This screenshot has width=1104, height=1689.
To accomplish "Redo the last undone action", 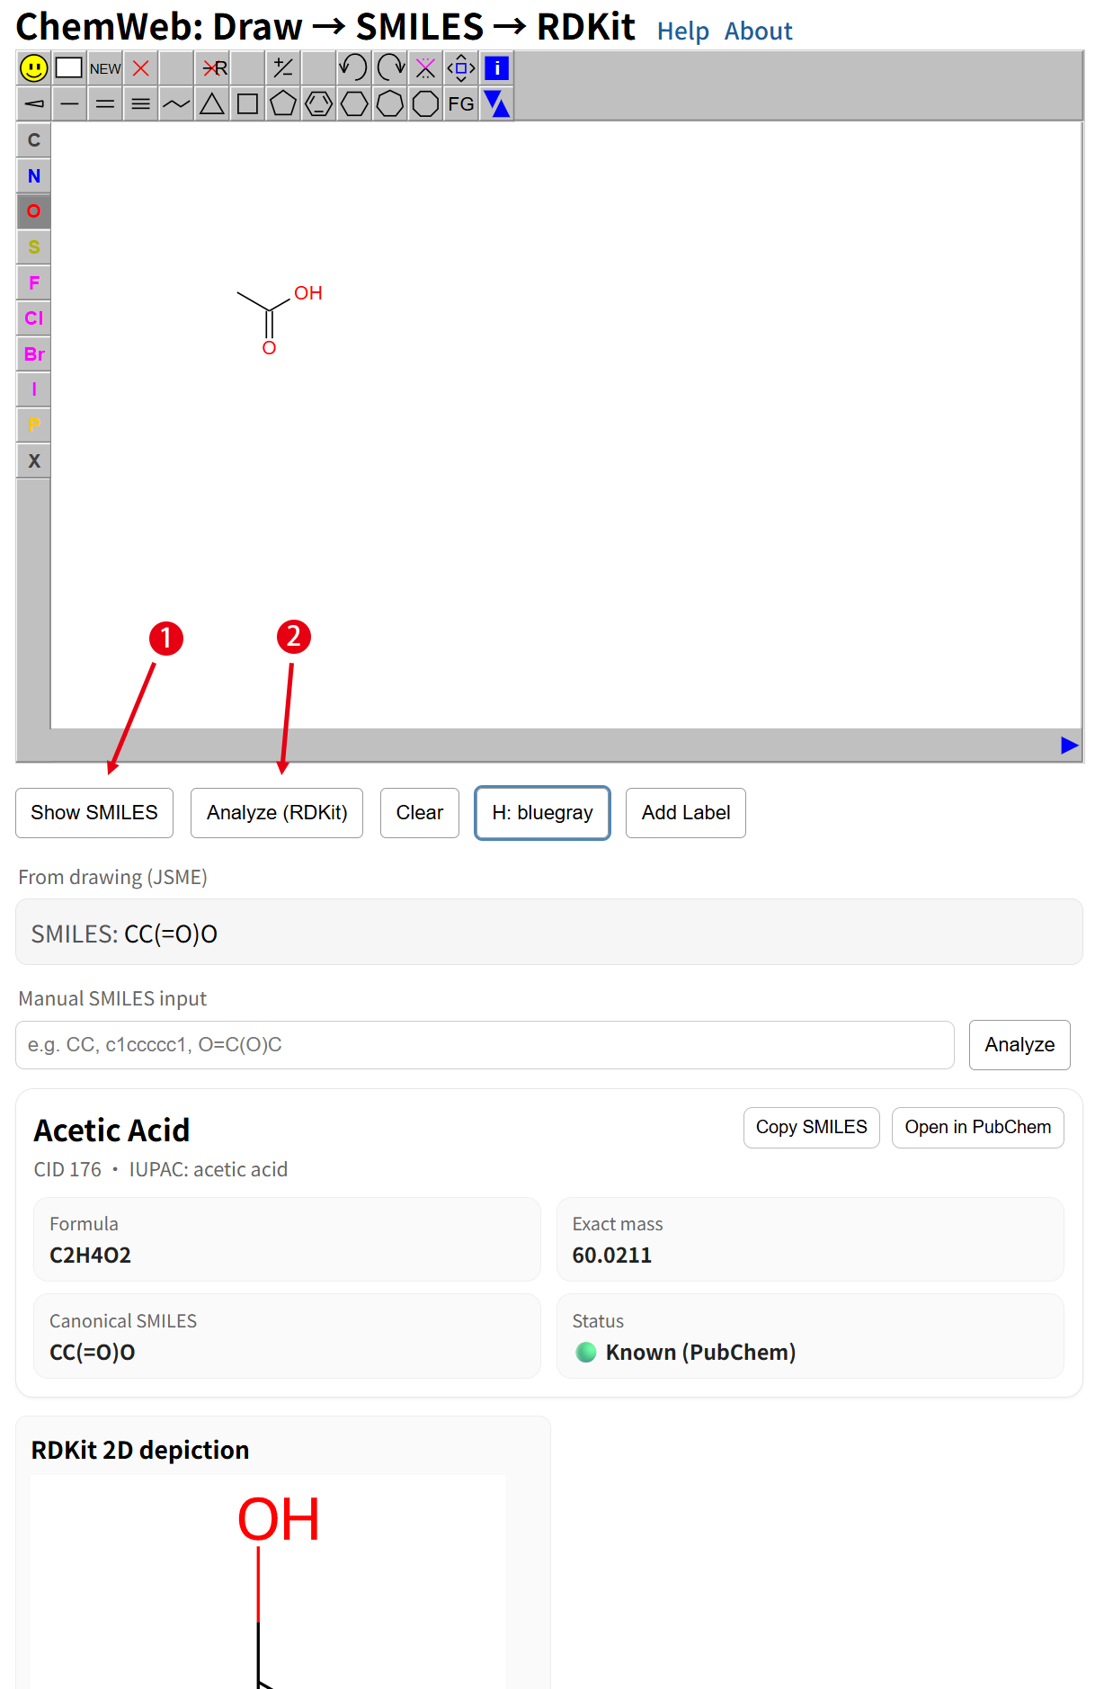I will [390, 68].
